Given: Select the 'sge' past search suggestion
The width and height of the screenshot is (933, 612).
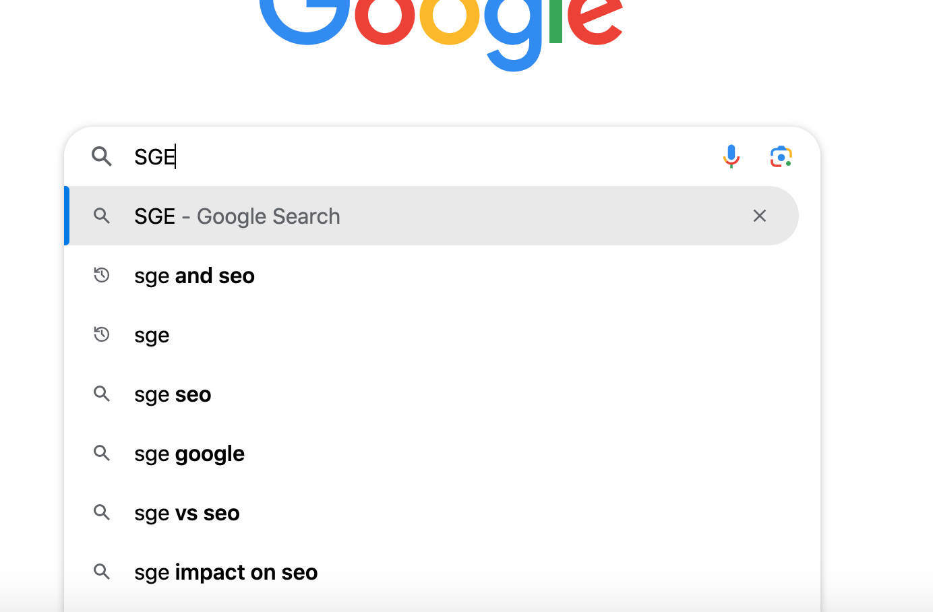Looking at the screenshot, I should pos(151,334).
